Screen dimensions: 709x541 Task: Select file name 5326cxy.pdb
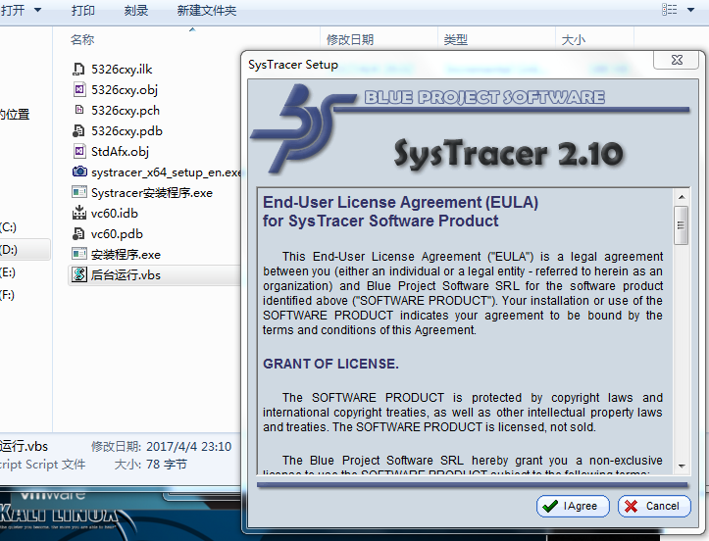[x=127, y=131]
